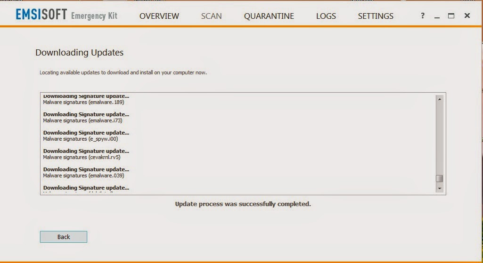Click the help question mark icon

point(423,16)
